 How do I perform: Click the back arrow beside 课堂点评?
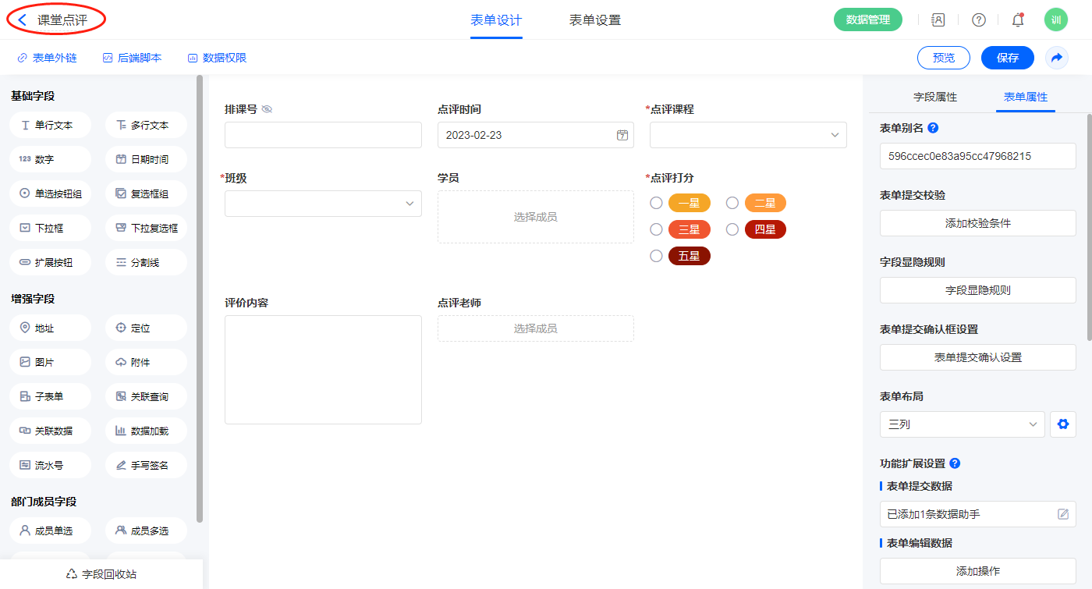[x=22, y=20]
